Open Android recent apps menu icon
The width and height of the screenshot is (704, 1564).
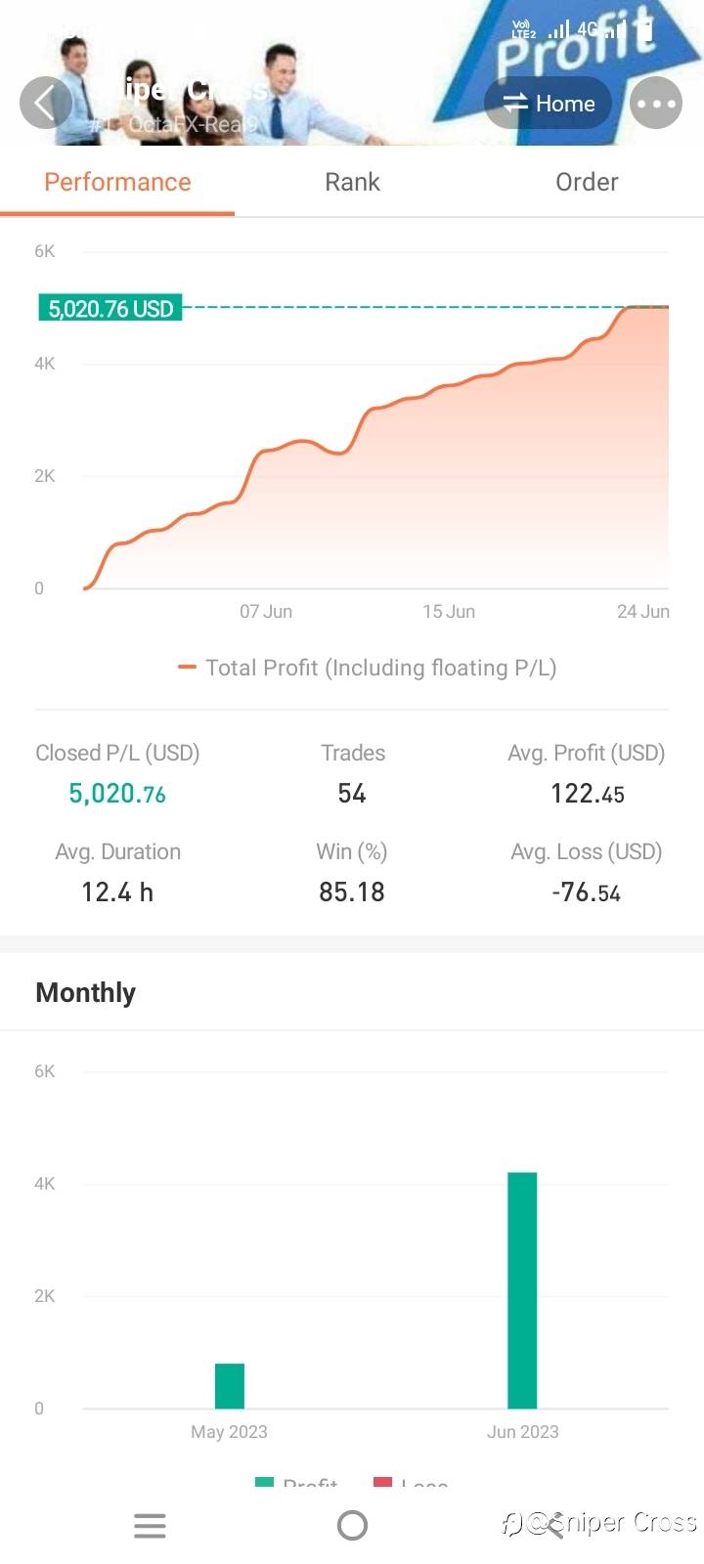[150, 1526]
